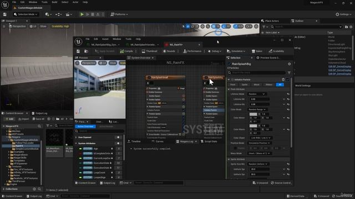The height and width of the screenshot is (199, 355).
Task: Click the Bounds button in Niagara toolbar
Action: pyautogui.click(x=169, y=51)
